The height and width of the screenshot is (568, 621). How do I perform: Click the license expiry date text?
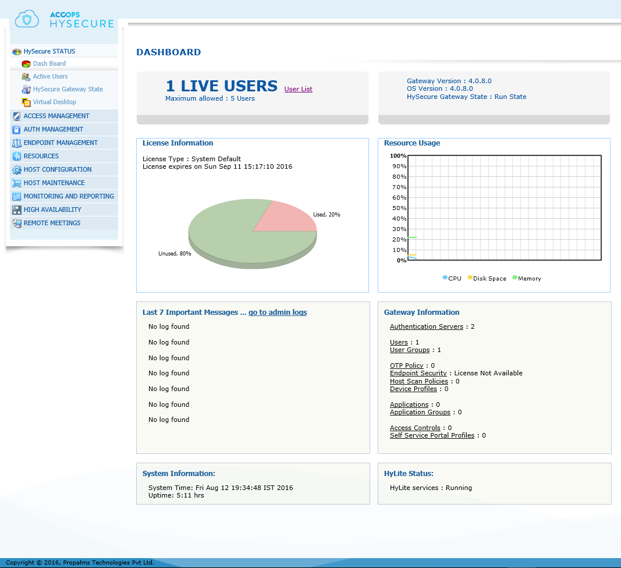(218, 167)
